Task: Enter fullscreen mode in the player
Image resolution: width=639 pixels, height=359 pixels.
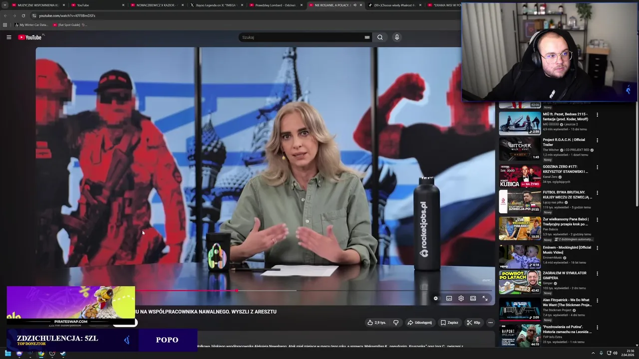Action: (x=485, y=298)
